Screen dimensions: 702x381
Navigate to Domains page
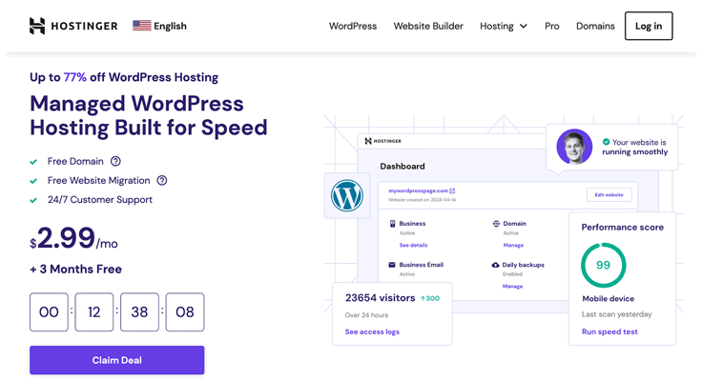tap(595, 26)
